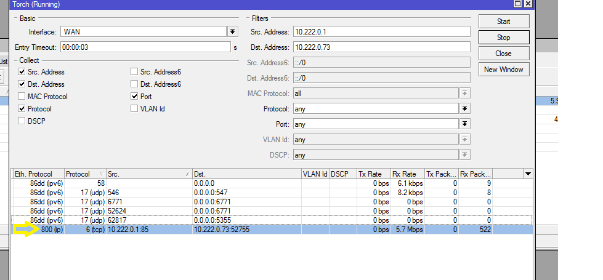This screenshot has height=280, width=603.
Task: Maximize the Torch window
Action: click(518, 4)
